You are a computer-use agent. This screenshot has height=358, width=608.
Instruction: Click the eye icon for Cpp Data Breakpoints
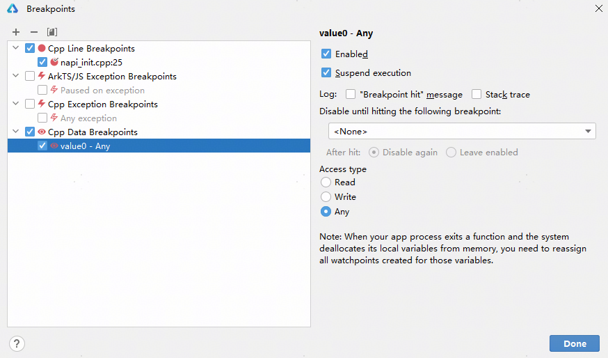(x=42, y=132)
